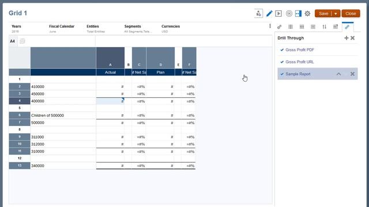Click the Plan column heading cell
The image size is (369, 207).
coord(160,72)
